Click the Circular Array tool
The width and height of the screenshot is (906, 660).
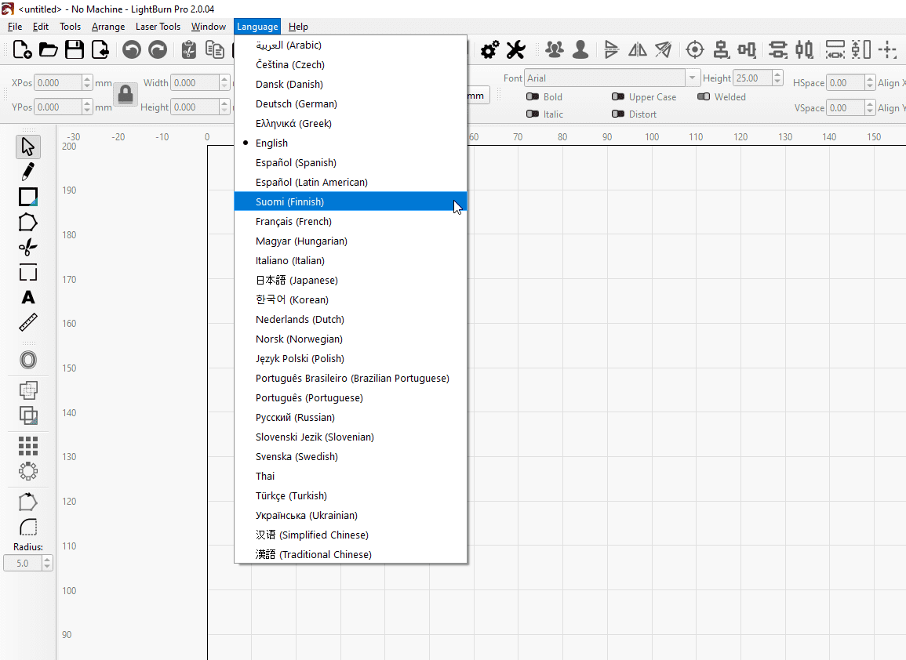click(27, 471)
